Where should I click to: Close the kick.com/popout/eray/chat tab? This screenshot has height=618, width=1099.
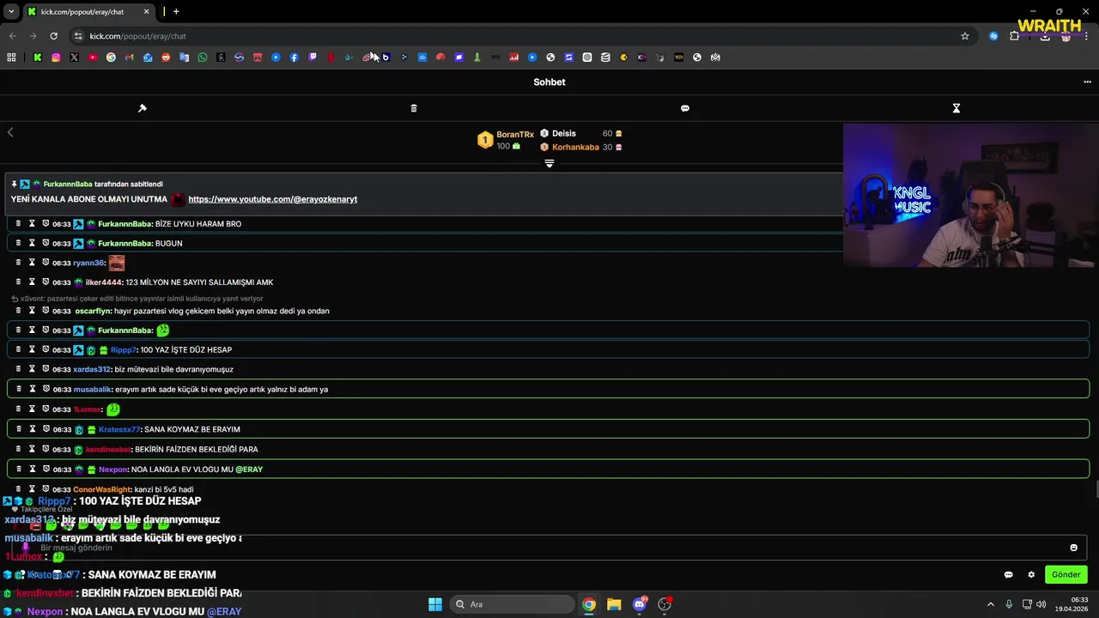146,12
